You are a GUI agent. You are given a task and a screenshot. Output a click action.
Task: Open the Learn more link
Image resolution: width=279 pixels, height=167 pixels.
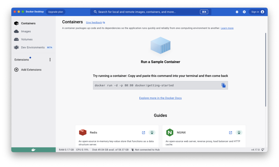[227, 28]
